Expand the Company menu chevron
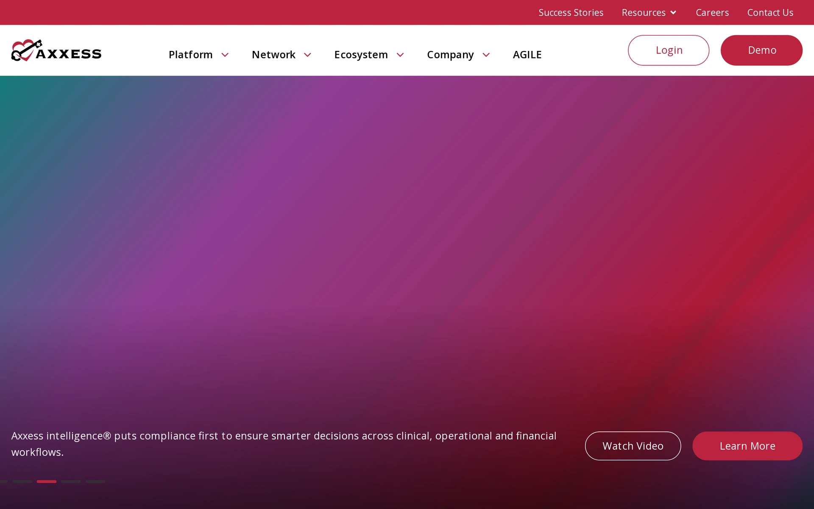This screenshot has height=509, width=814. click(486, 55)
